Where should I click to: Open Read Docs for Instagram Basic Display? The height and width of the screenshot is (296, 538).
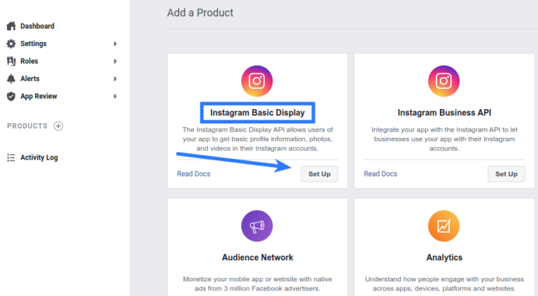(193, 174)
